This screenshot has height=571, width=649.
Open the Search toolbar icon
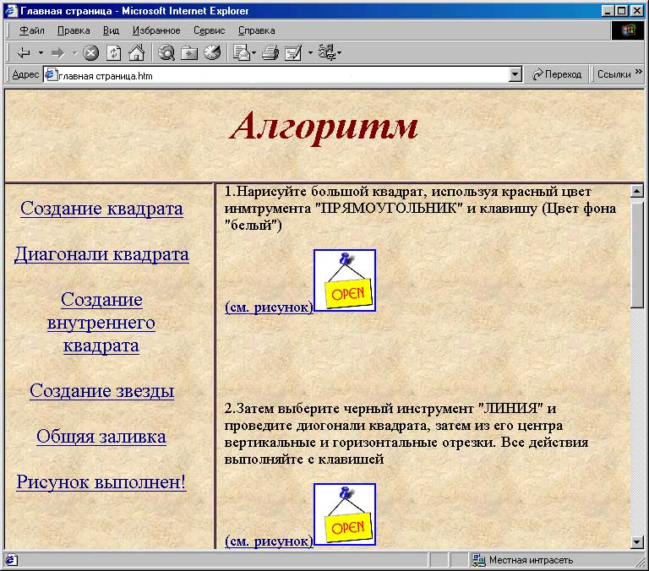[x=166, y=53]
